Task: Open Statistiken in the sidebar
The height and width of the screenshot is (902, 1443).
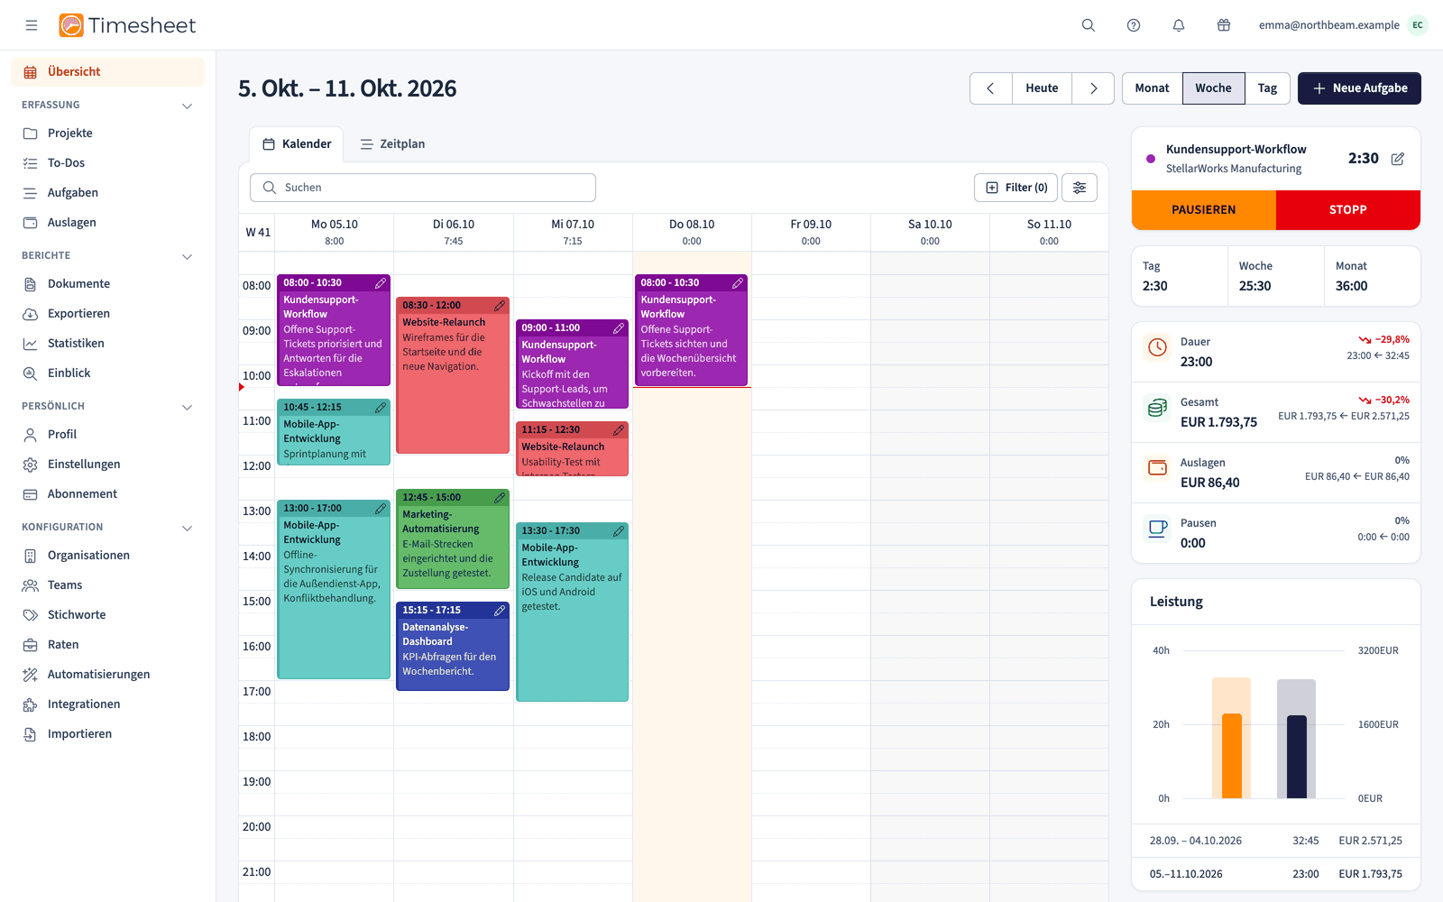Action: [x=108, y=344]
